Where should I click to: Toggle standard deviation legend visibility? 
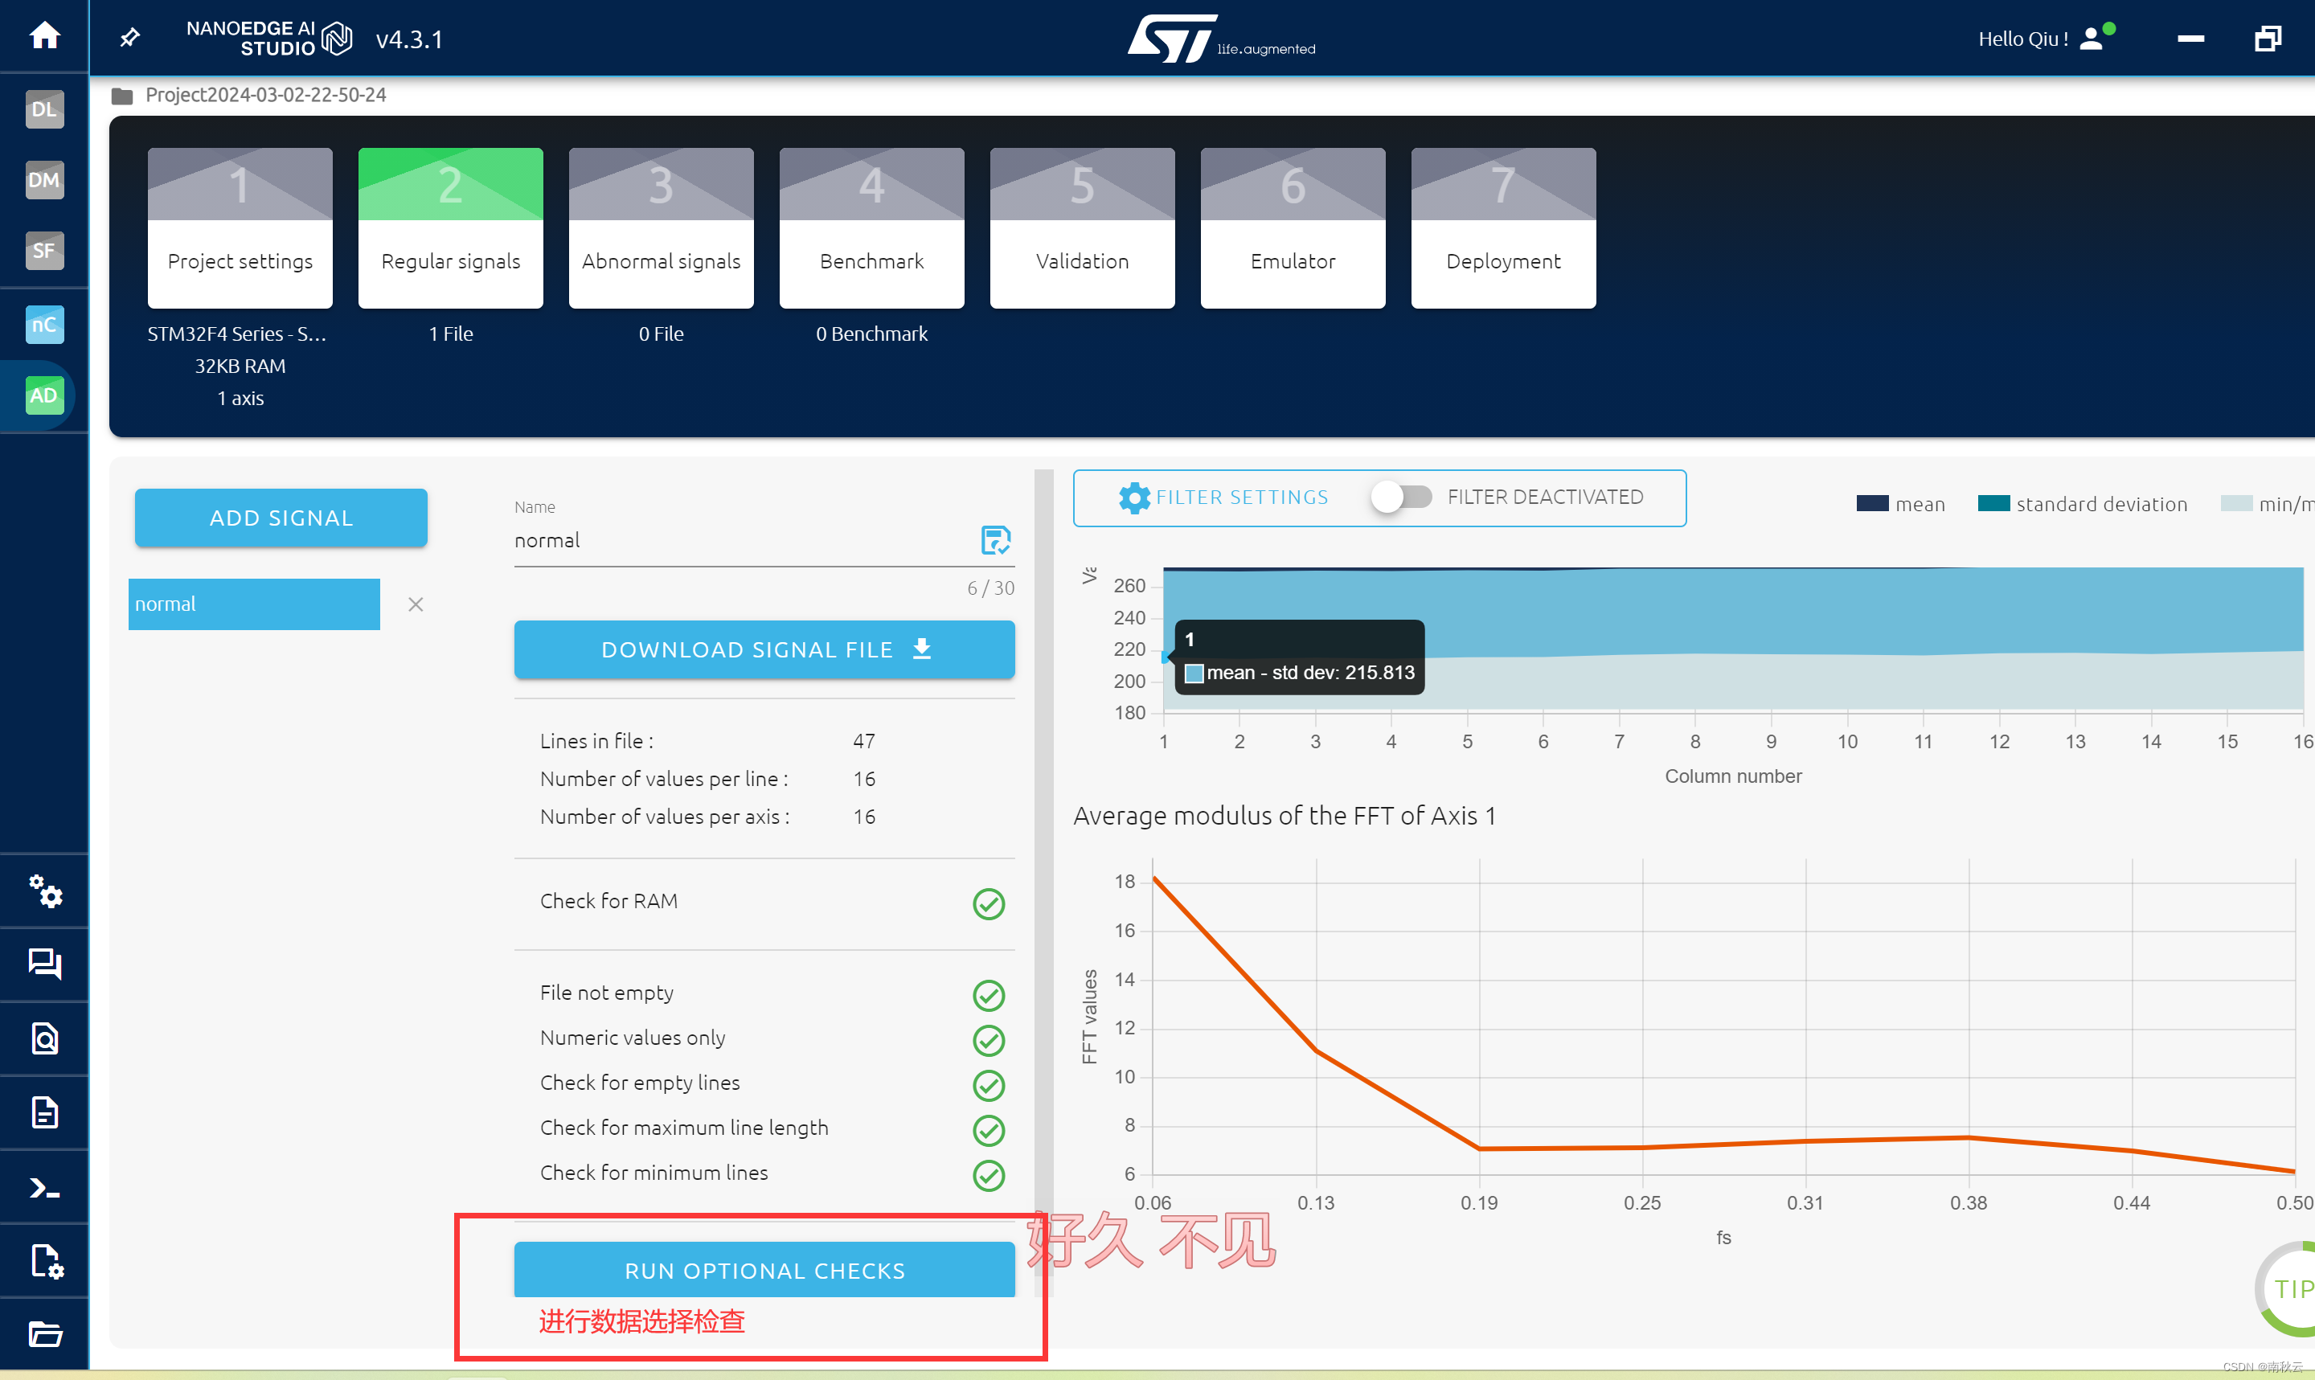point(2082,504)
